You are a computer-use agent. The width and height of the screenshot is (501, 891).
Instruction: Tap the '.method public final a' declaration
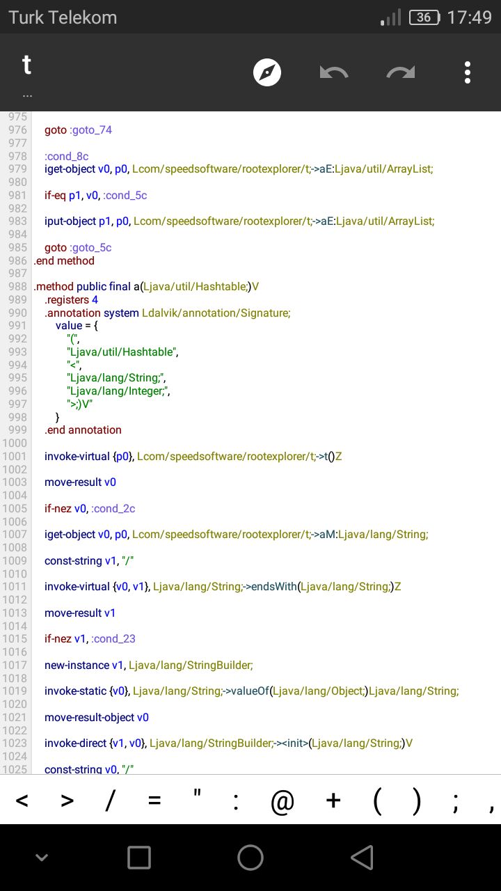pos(146,287)
